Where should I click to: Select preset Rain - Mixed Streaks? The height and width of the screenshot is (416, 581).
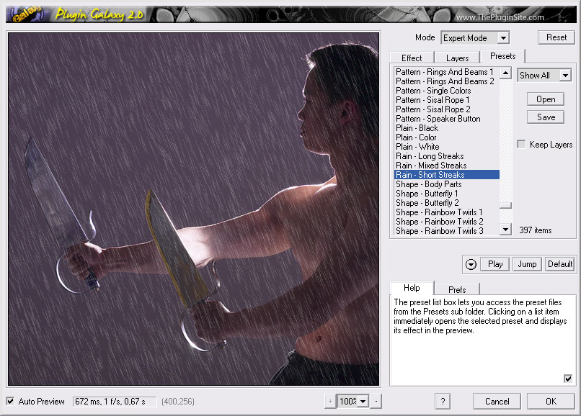click(x=447, y=166)
